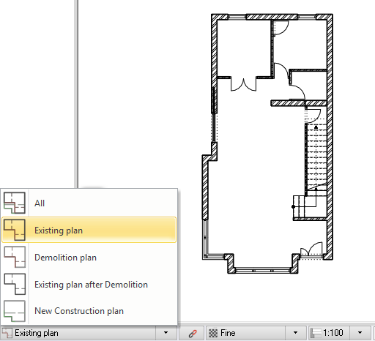Click the red chain link icon
Image resolution: width=375 pixels, height=341 pixels.
(193, 333)
